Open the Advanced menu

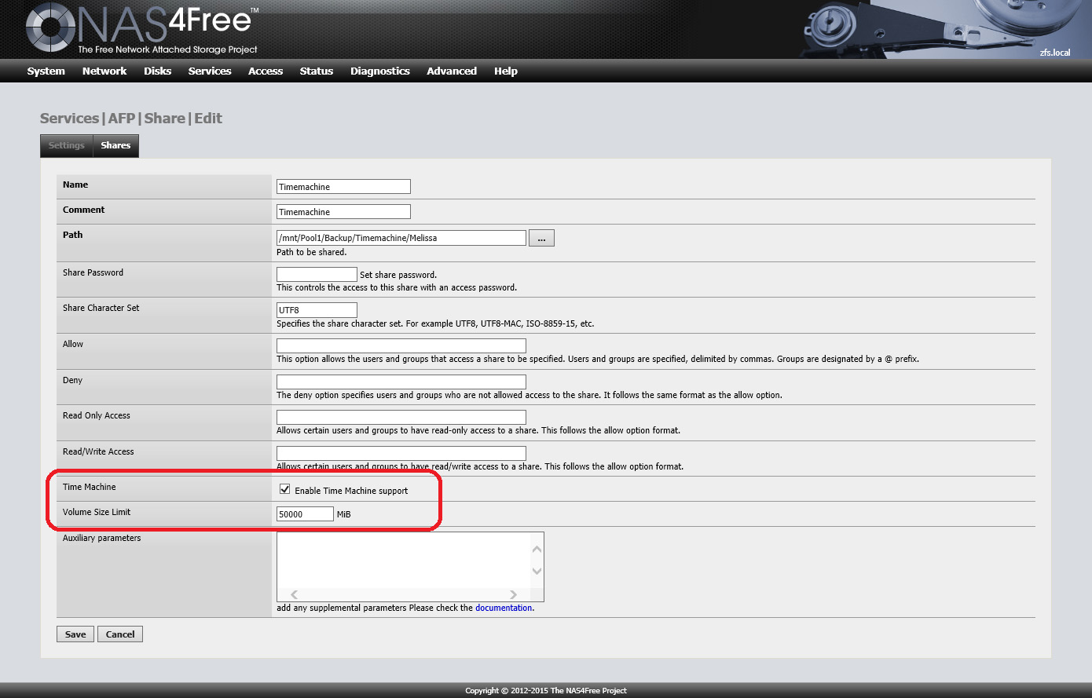click(451, 71)
